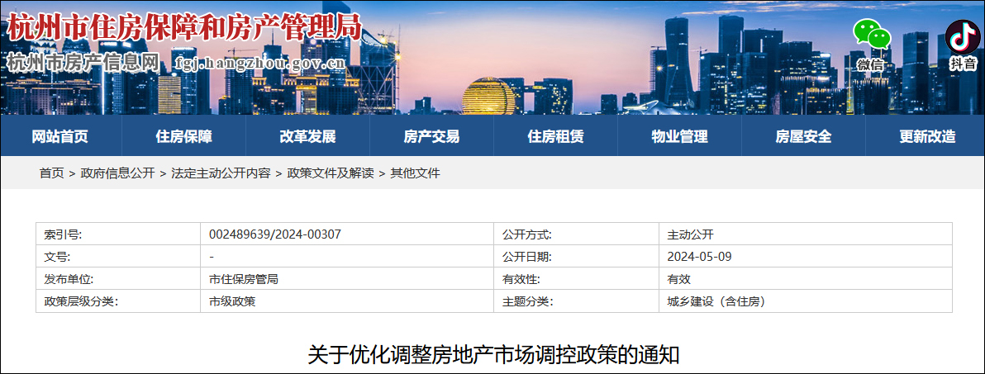Go to 网站首页 in navigation bar
Image resolution: width=985 pixels, height=374 pixels.
[60, 136]
